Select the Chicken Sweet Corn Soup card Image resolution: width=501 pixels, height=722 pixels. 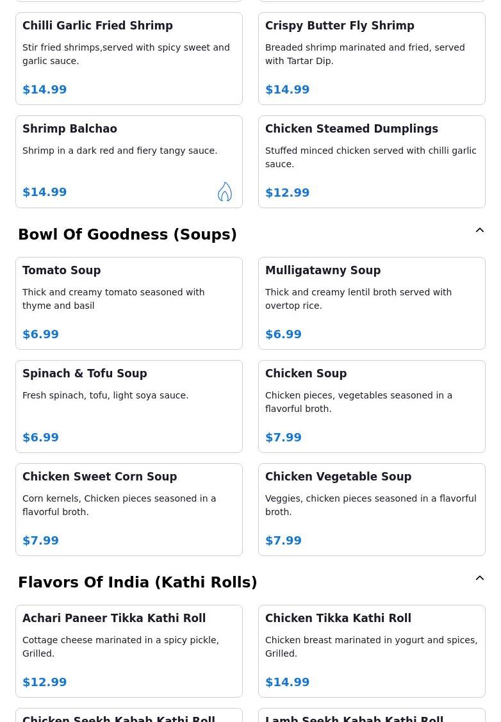[129, 509]
